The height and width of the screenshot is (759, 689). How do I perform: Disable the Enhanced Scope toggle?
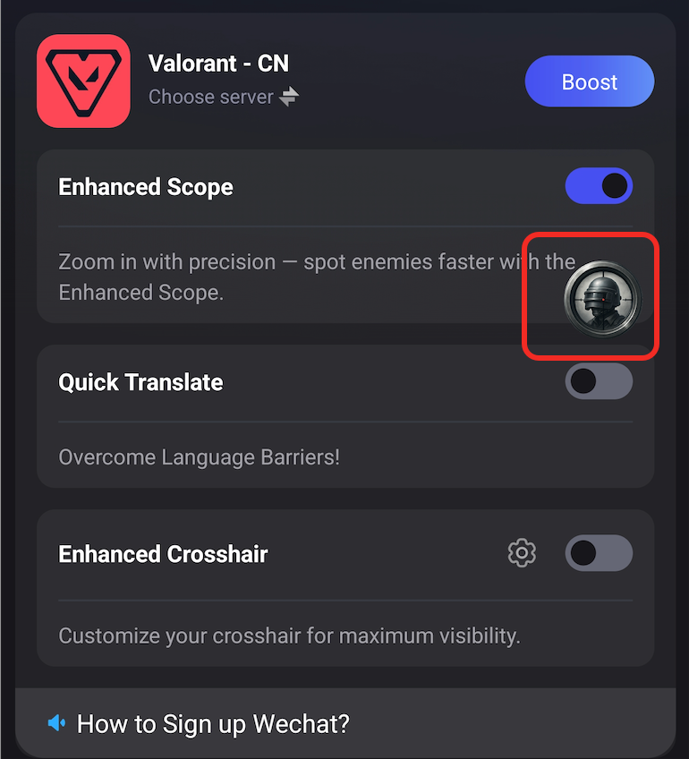pos(599,186)
